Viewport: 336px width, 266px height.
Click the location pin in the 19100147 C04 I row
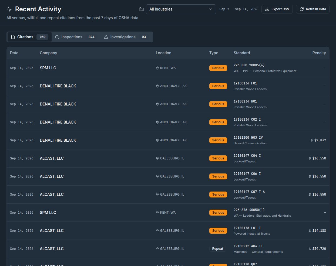(x=157, y=158)
